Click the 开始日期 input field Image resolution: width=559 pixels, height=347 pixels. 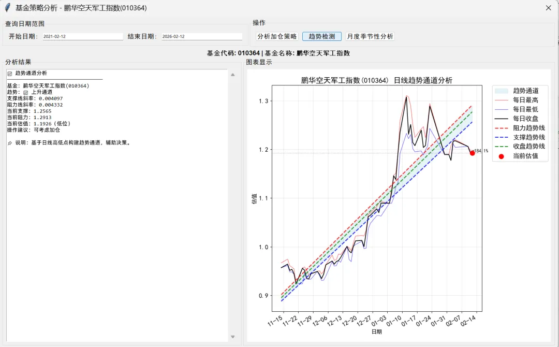[83, 36]
